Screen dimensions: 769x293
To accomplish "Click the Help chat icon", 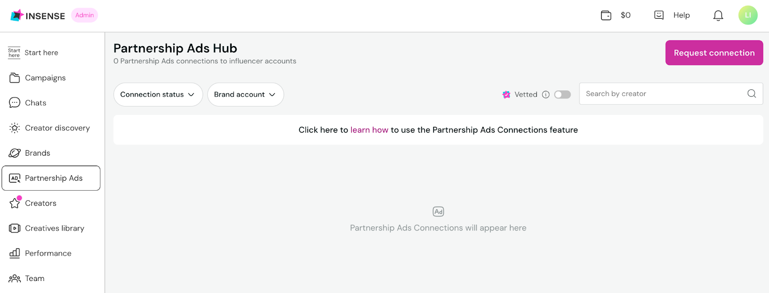I will [x=659, y=15].
